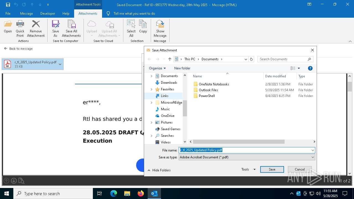
Task: Click the Task View taskbar icon
Action: [100, 193]
